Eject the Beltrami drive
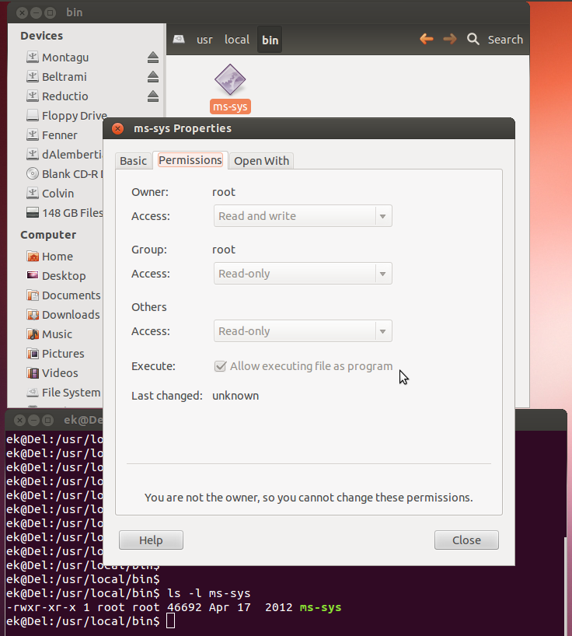 click(x=153, y=77)
